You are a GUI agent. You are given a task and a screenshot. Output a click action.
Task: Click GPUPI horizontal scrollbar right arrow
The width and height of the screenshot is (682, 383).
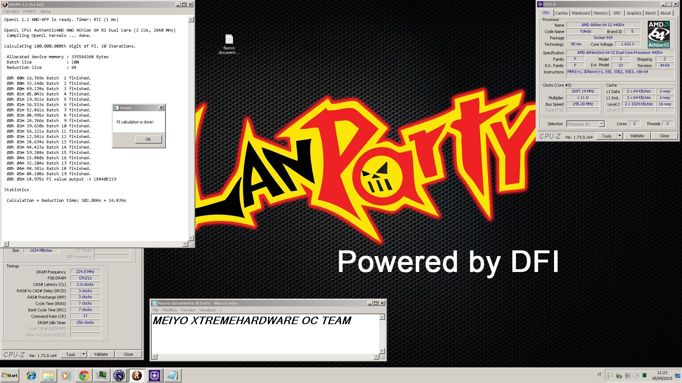pyautogui.click(x=185, y=244)
